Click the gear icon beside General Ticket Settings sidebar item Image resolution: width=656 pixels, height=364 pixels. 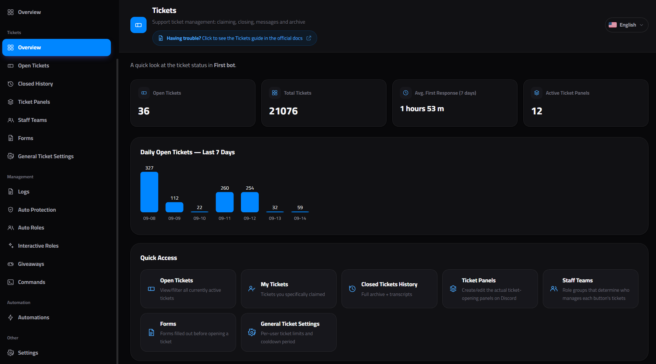pos(11,156)
